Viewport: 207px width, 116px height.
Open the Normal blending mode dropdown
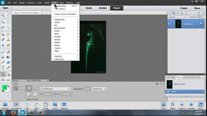pyautogui.click(x=177, y=17)
